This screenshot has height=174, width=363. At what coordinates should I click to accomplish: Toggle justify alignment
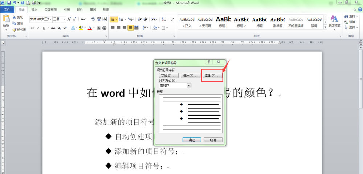130,28
